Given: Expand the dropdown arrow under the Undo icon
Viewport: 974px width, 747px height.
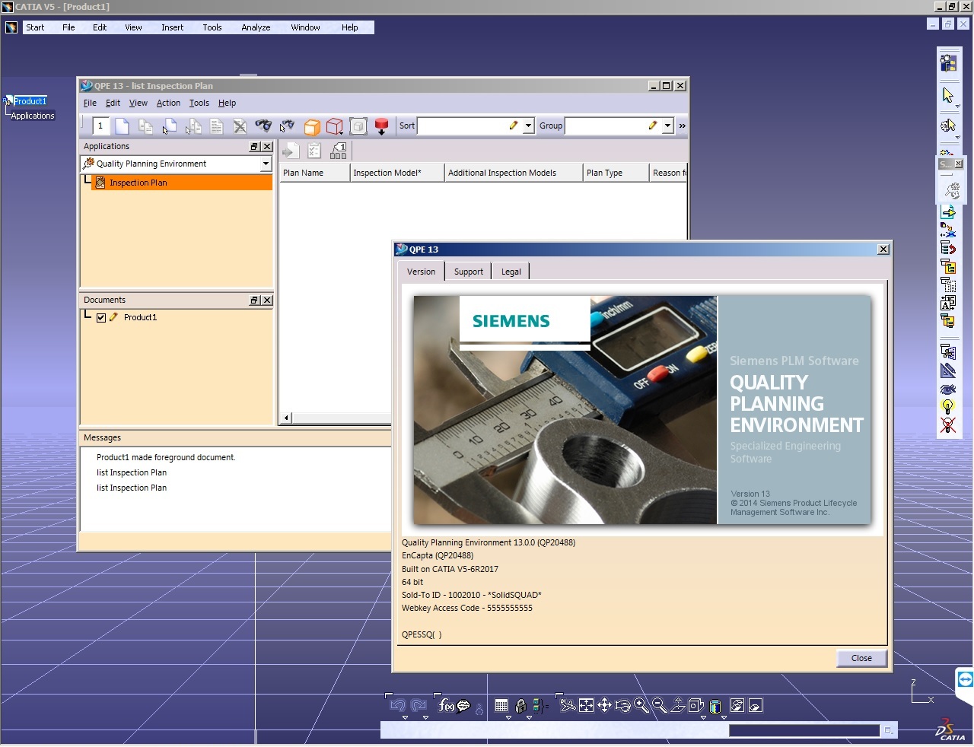Looking at the screenshot, I should 405,717.
